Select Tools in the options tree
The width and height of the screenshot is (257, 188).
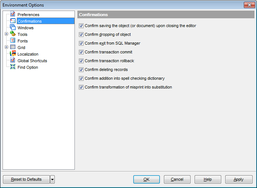point(22,34)
